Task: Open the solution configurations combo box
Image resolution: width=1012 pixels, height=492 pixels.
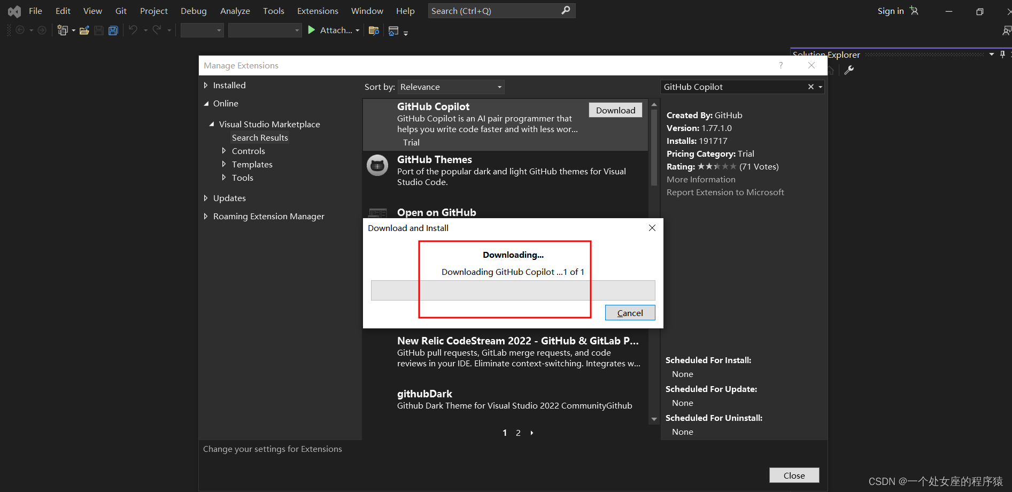Action: coord(202,30)
